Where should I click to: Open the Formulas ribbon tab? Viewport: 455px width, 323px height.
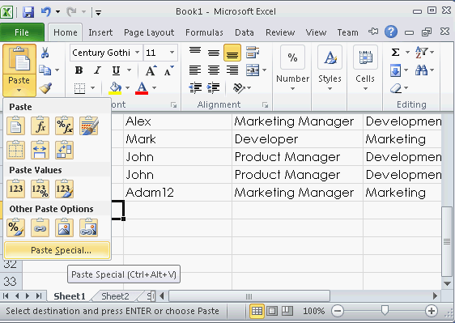[204, 32]
